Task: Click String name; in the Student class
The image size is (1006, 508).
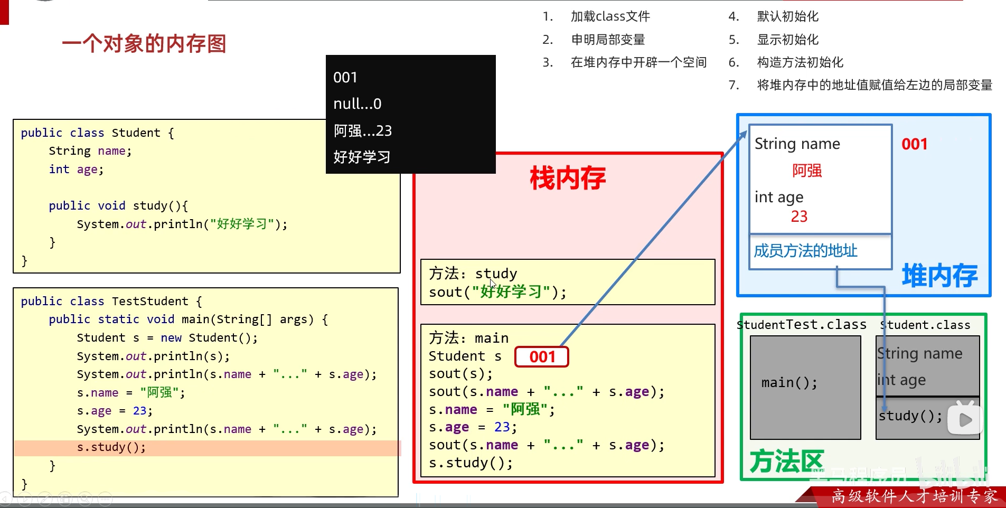Action: click(x=90, y=151)
